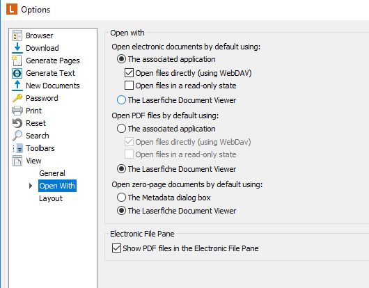This screenshot has height=288, width=369.
Task: Go to New Documents options
Action: 53,86
